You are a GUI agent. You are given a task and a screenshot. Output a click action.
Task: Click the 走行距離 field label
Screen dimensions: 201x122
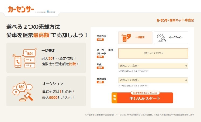coord(101,79)
